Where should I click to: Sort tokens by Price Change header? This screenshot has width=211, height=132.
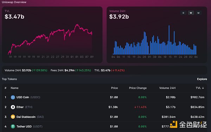click(x=138, y=88)
